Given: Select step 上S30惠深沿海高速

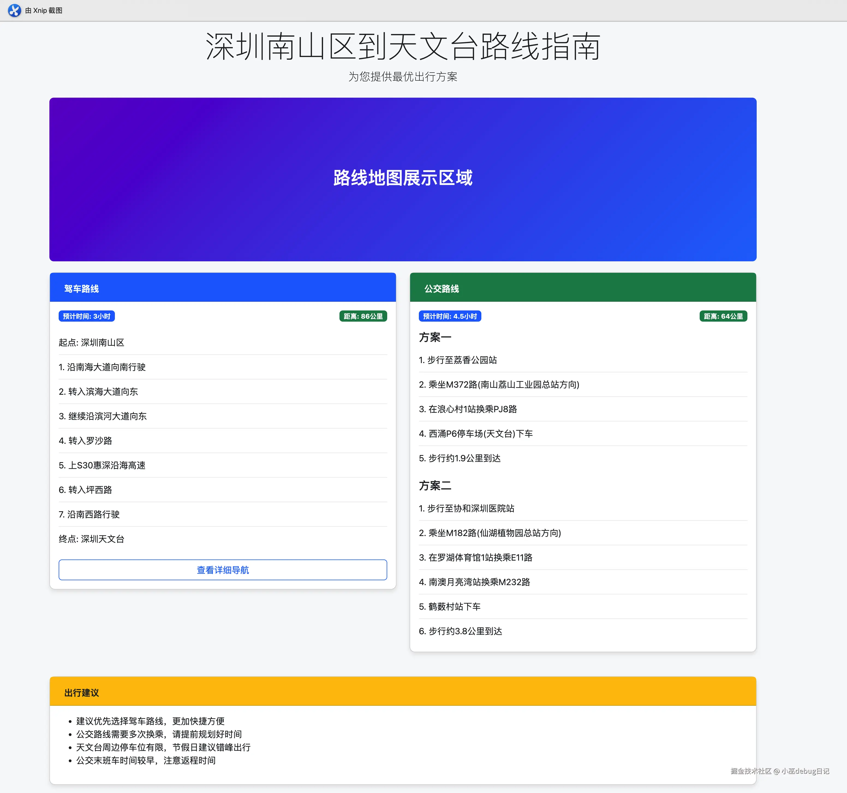Looking at the screenshot, I should click(102, 465).
